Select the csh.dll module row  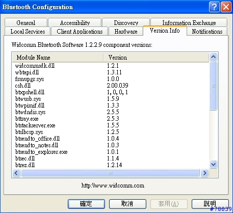pyautogui.click(x=111, y=86)
